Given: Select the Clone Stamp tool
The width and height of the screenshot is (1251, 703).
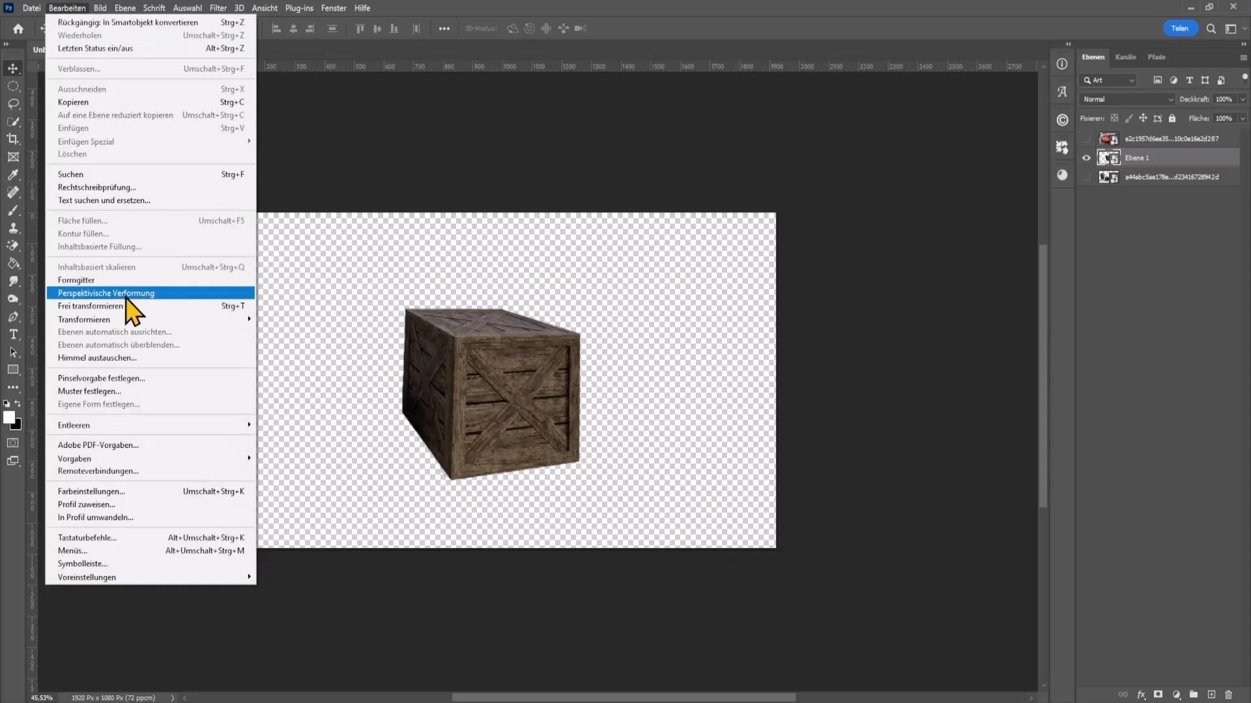Looking at the screenshot, I should [x=13, y=228].
